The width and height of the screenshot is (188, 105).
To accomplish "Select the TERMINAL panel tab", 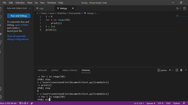I will 86,70.
